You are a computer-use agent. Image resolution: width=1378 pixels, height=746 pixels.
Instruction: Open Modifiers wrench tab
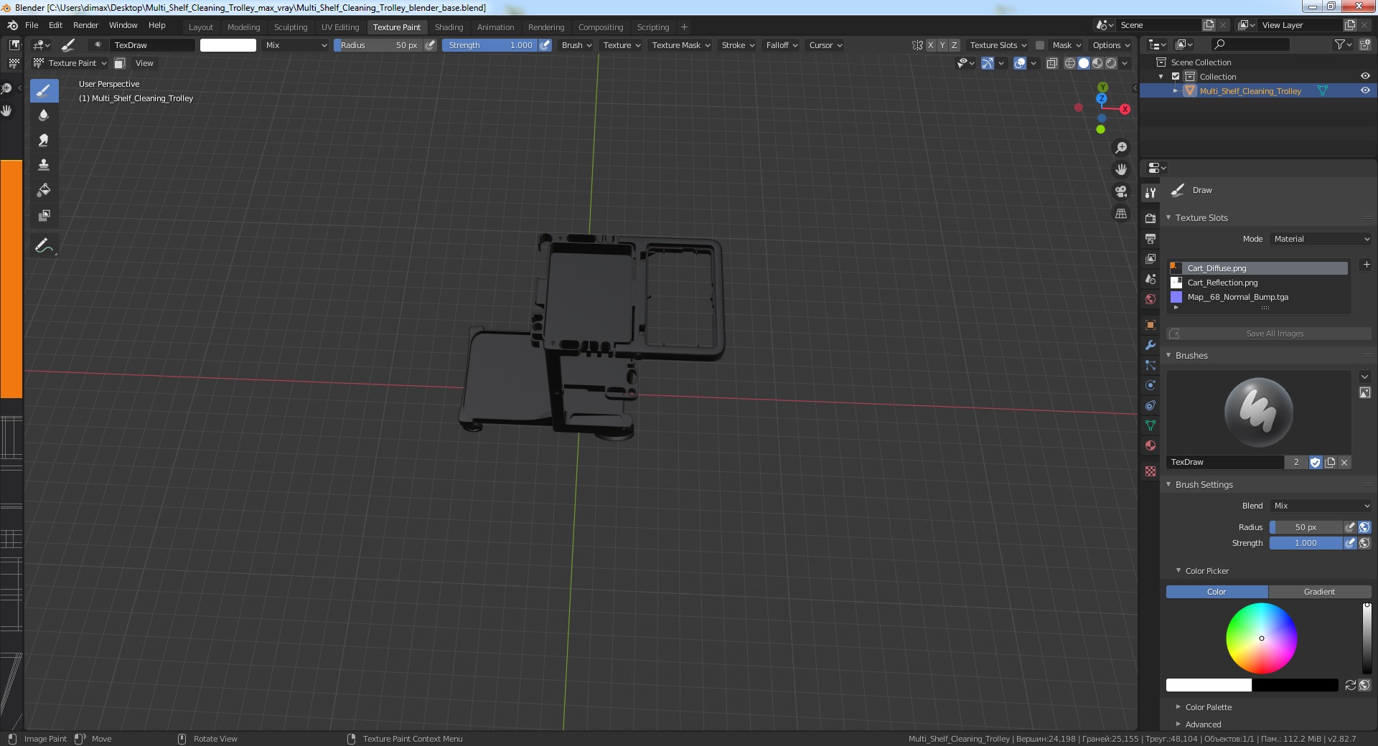point(1150,345)
